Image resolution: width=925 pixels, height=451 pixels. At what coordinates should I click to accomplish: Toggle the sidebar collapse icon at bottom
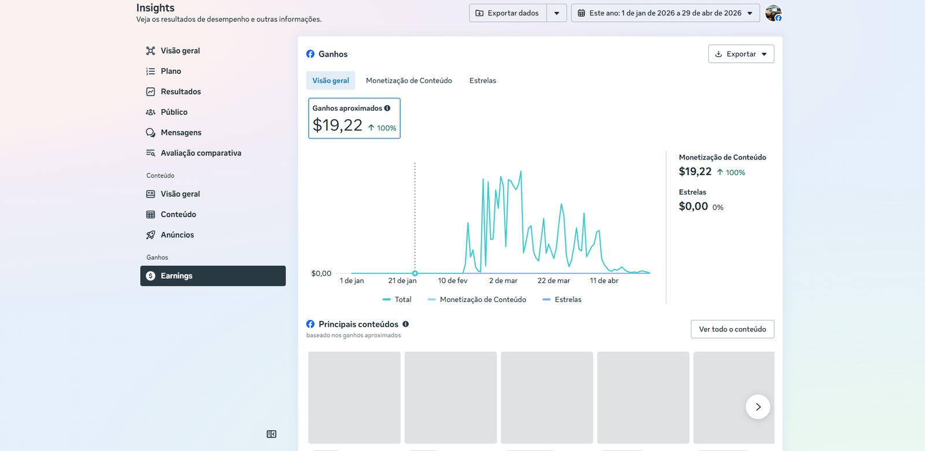tap(271, 434)
